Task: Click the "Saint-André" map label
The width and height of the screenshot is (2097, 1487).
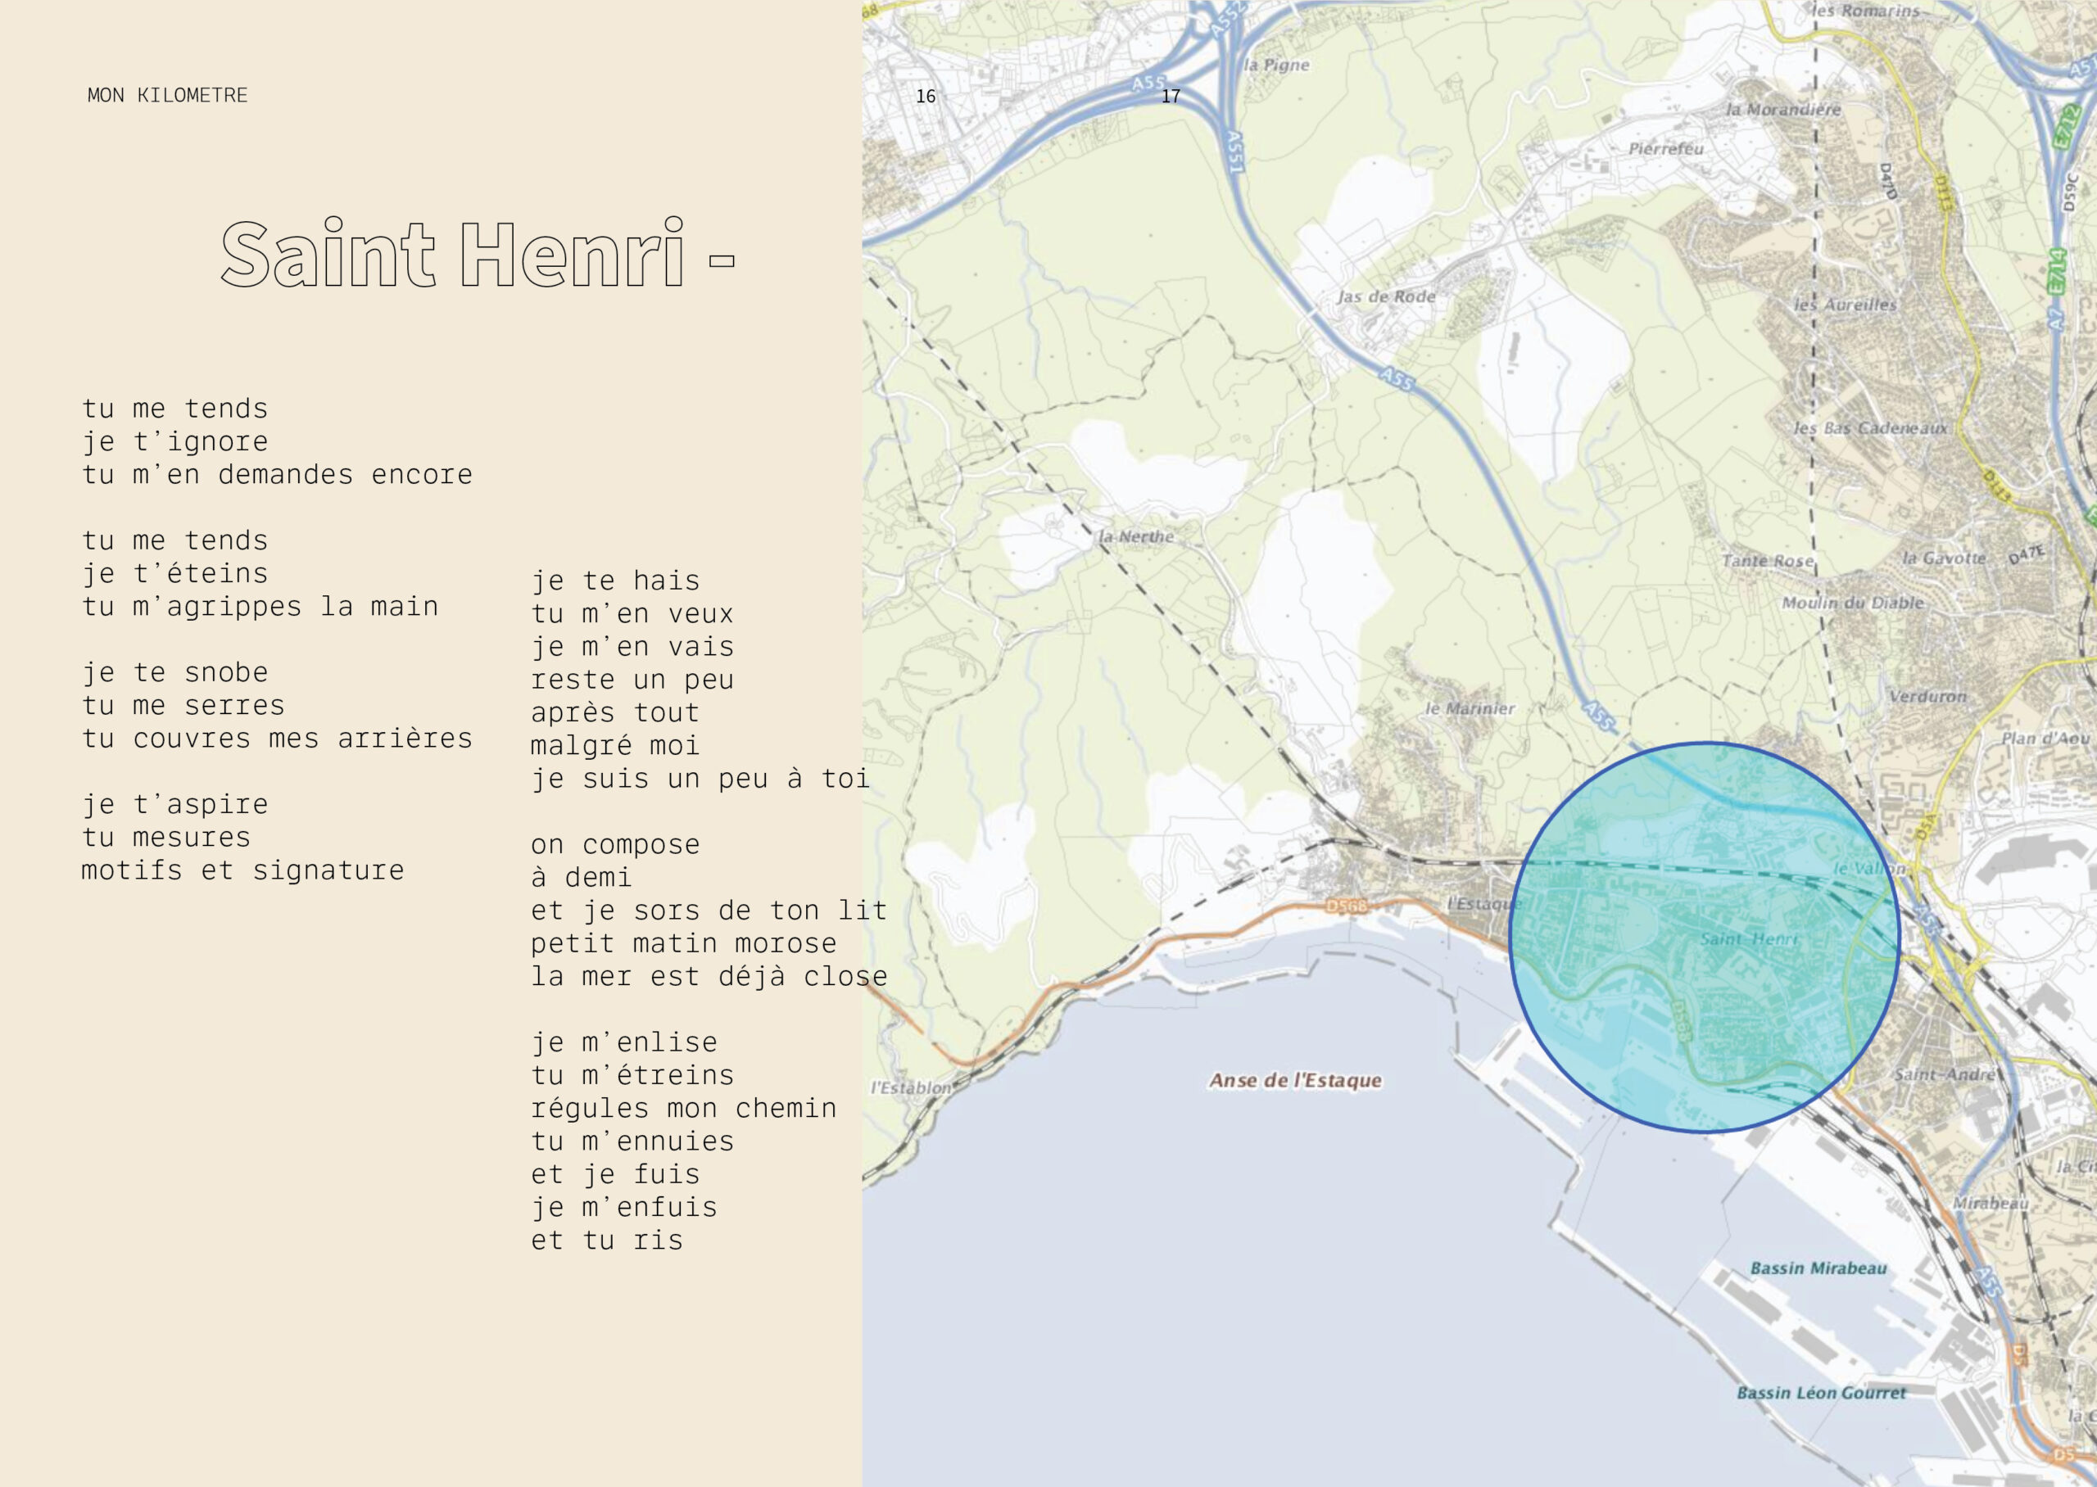Action: point(1944,1074)
